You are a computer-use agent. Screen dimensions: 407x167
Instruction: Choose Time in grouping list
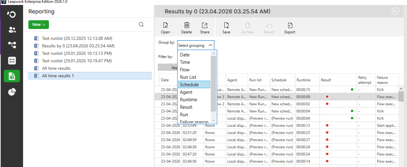coord(194,62)
